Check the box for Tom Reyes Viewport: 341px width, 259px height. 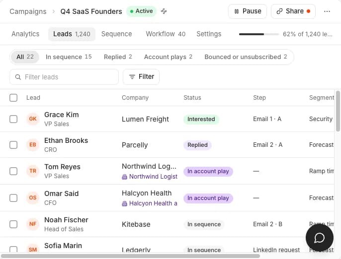[x=13, y=171]
